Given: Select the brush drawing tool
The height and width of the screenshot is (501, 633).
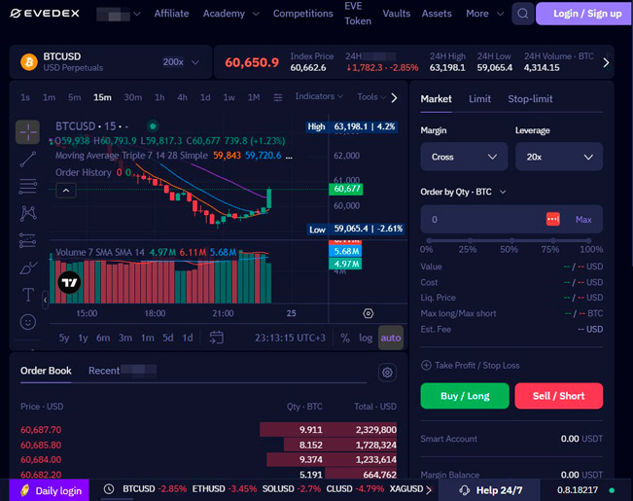Looking at the screenshot, I should tap(28, 268).
